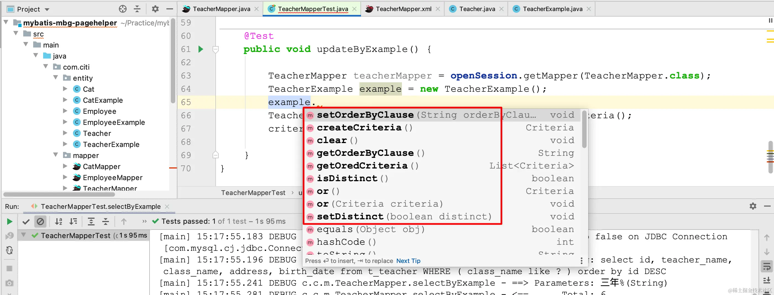
Task: Stop the running process
Action: (x=9, y=268)
